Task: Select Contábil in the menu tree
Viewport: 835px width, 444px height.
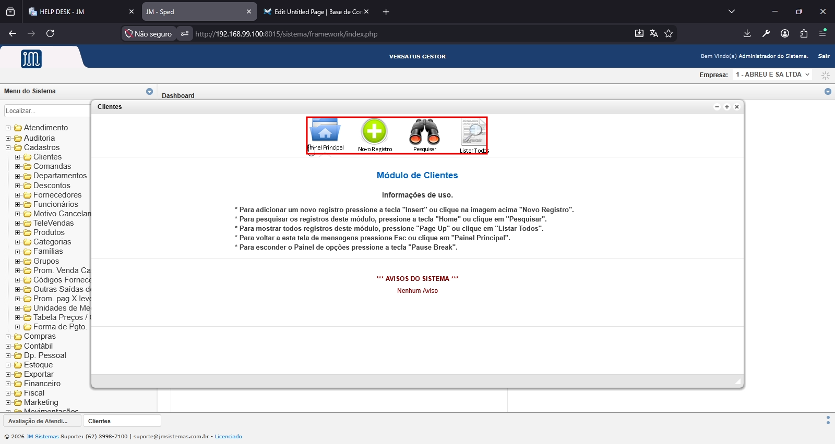Action: [38, 346]
